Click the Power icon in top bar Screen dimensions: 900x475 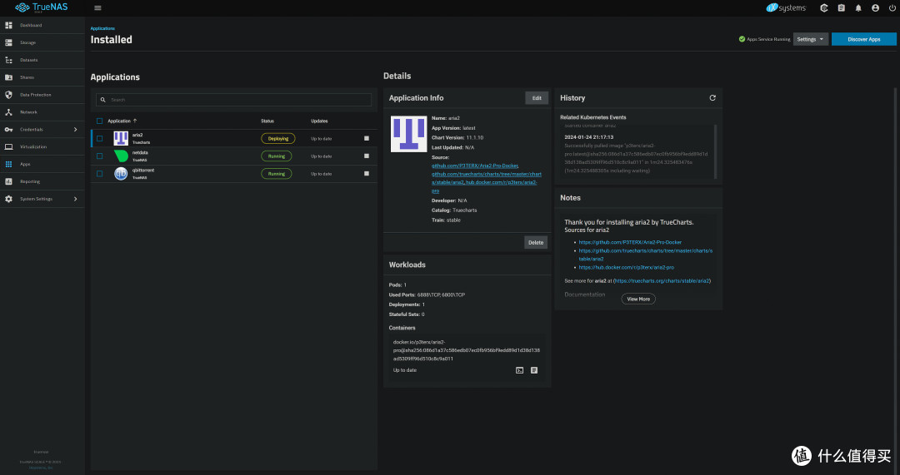tap(892, 8)
